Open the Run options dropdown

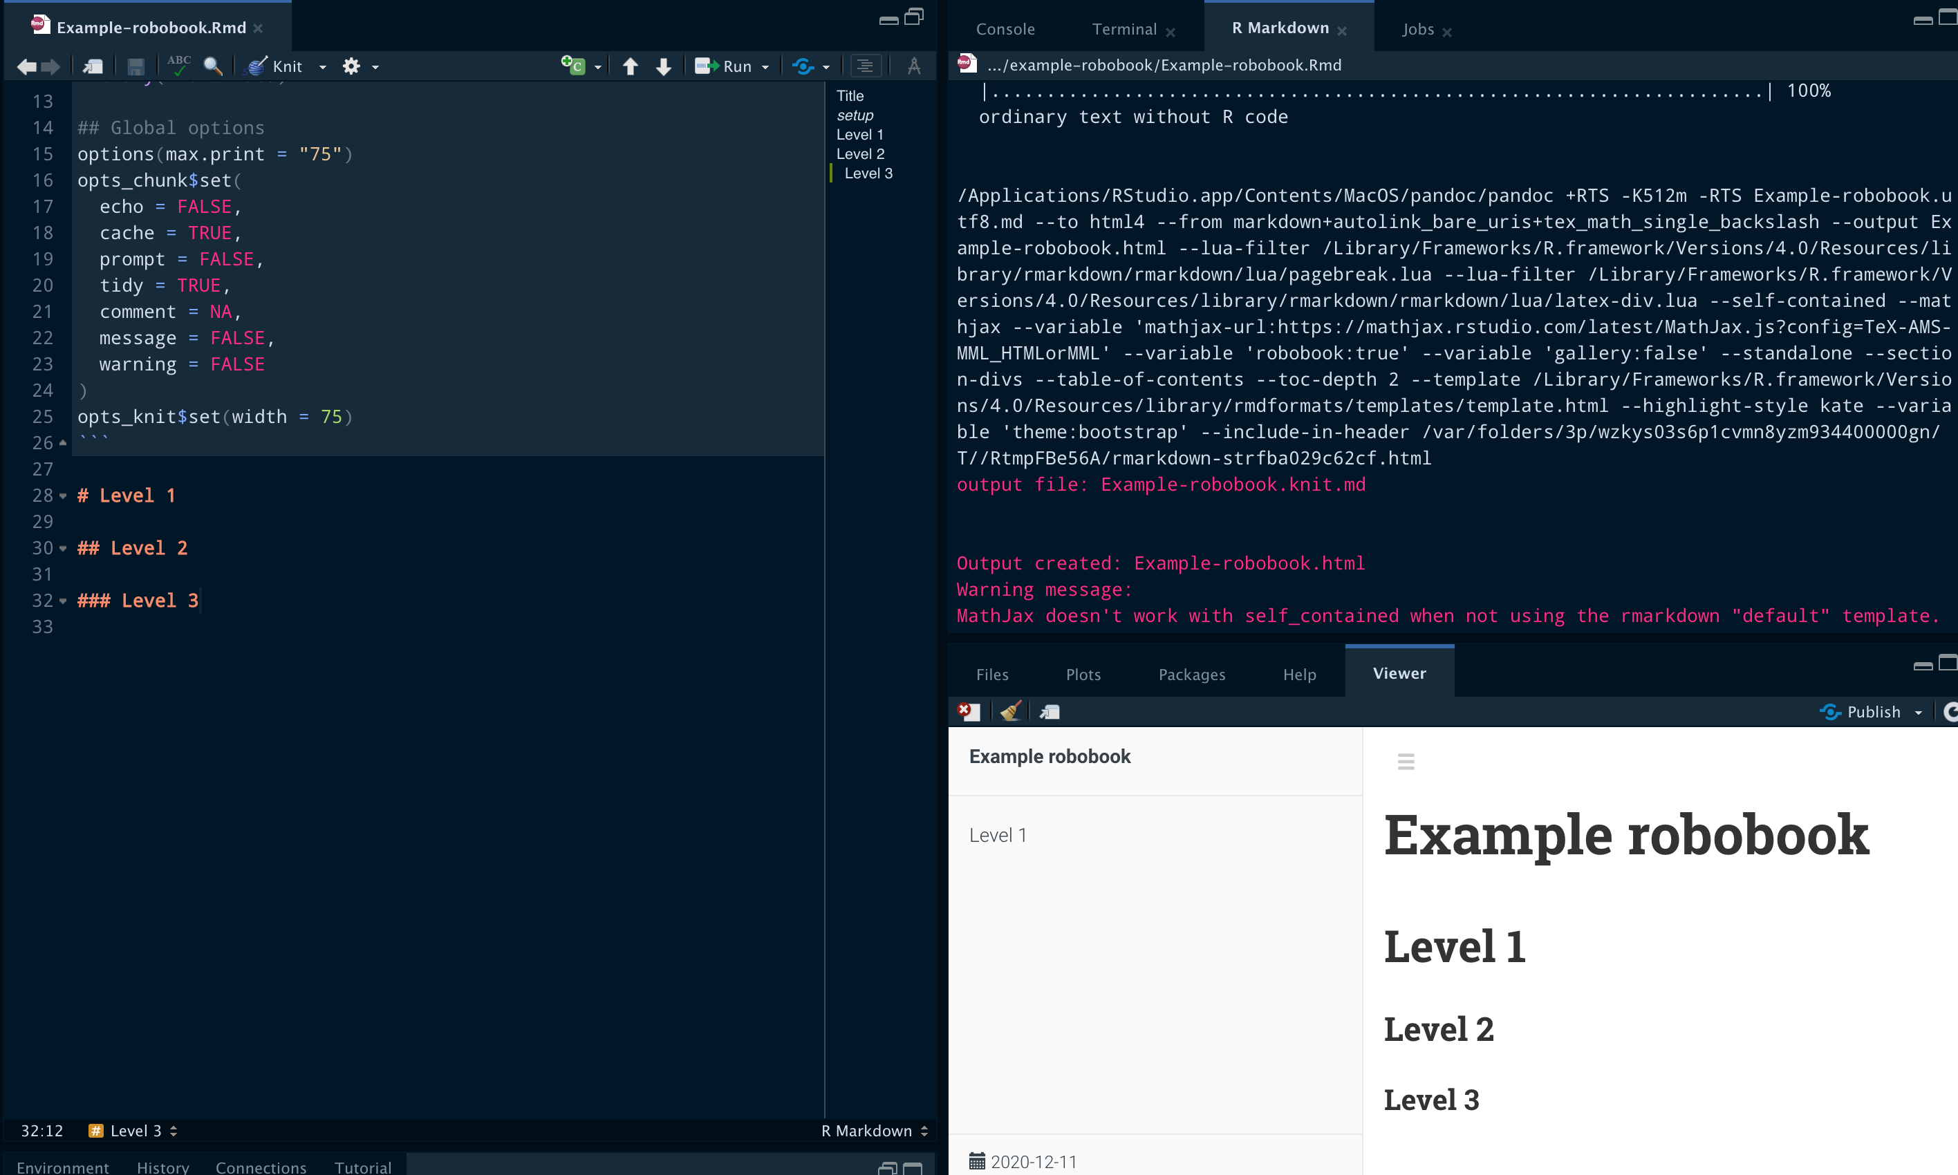pyautogui.click(x=763, y=66)
